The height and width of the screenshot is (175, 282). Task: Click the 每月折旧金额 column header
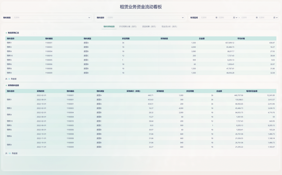click(252, 91)
